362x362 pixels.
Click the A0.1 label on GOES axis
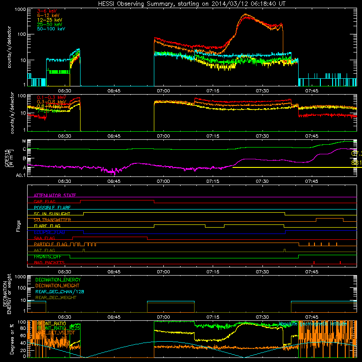21,175
